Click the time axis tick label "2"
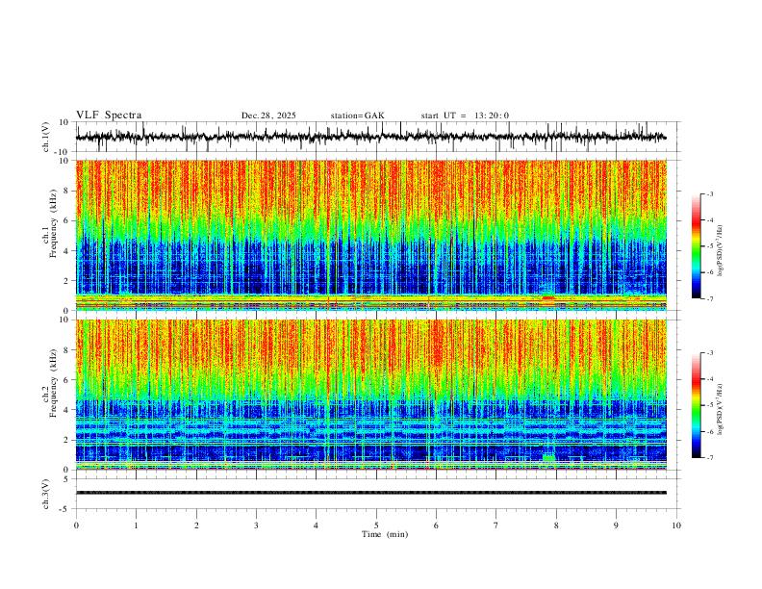The height and width of the screenshot is (589, 762). (x=196, y=525)
